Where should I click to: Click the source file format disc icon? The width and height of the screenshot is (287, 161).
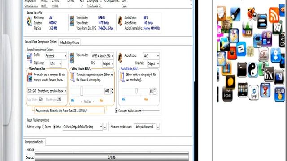tap(29, 21)
